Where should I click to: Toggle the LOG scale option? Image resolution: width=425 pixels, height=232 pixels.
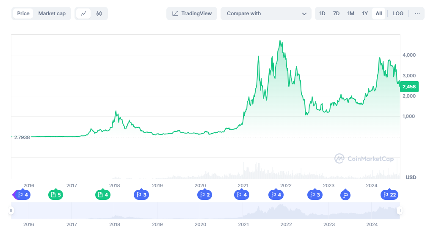(398, 14)
